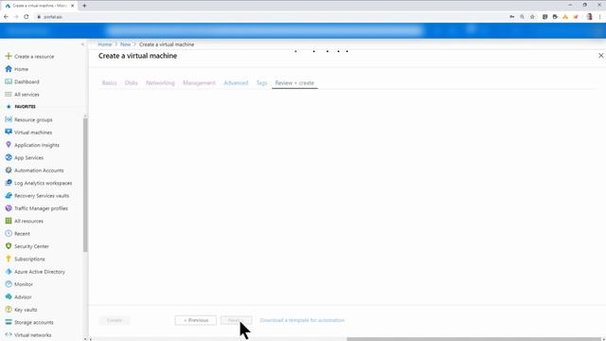The width and height of the screenshot is (606, 341).
Task: Open Virtual networks icon
Action: click(x=9, y=334)
